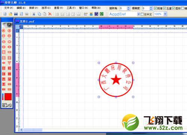The image size is (187, 135).
Task: Open the 窗口(W) menu
Action: coord(83,8)
